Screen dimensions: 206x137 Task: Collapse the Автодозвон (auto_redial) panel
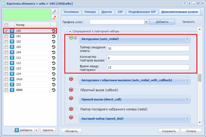tap(187, 39)
